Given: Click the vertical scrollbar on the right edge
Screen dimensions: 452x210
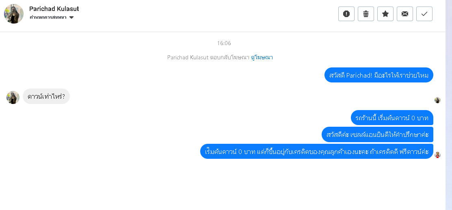Looking at the screenshot, I should [x=448, y=105].
